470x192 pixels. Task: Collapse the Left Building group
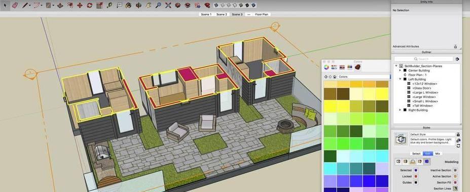[400, 79]
